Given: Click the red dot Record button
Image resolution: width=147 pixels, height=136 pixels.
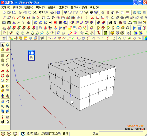Looking at the screenshot, I should pos(144,28).
